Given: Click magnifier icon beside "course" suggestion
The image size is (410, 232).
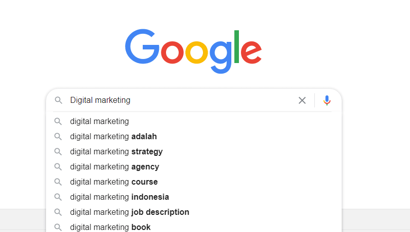Looking at the screenshot, I should [x=58, y=182].
